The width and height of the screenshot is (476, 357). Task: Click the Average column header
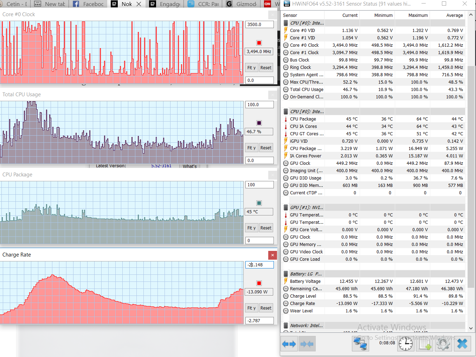448,15
